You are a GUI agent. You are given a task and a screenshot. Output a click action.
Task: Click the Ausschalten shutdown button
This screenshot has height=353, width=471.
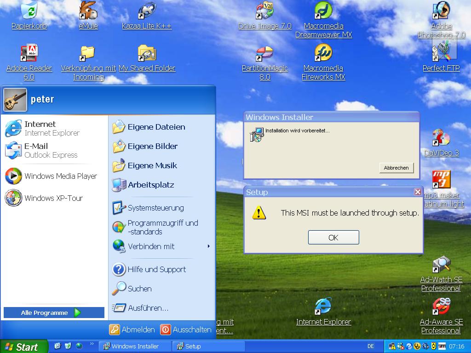tap(186, 330)
